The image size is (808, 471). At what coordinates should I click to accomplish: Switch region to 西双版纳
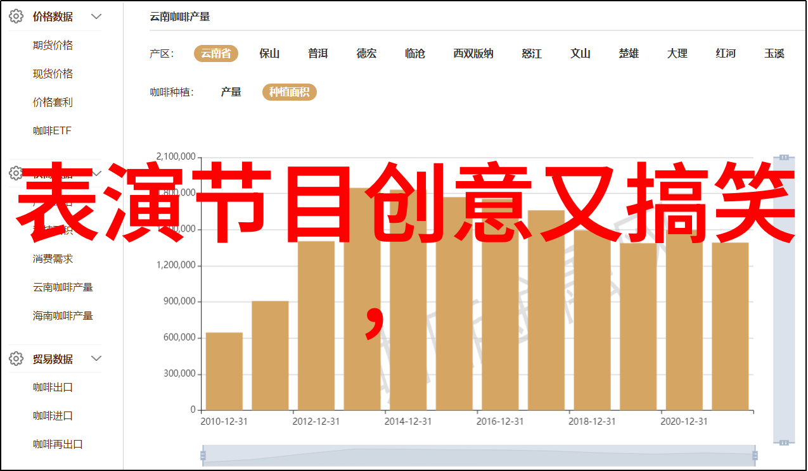(473, 54)
